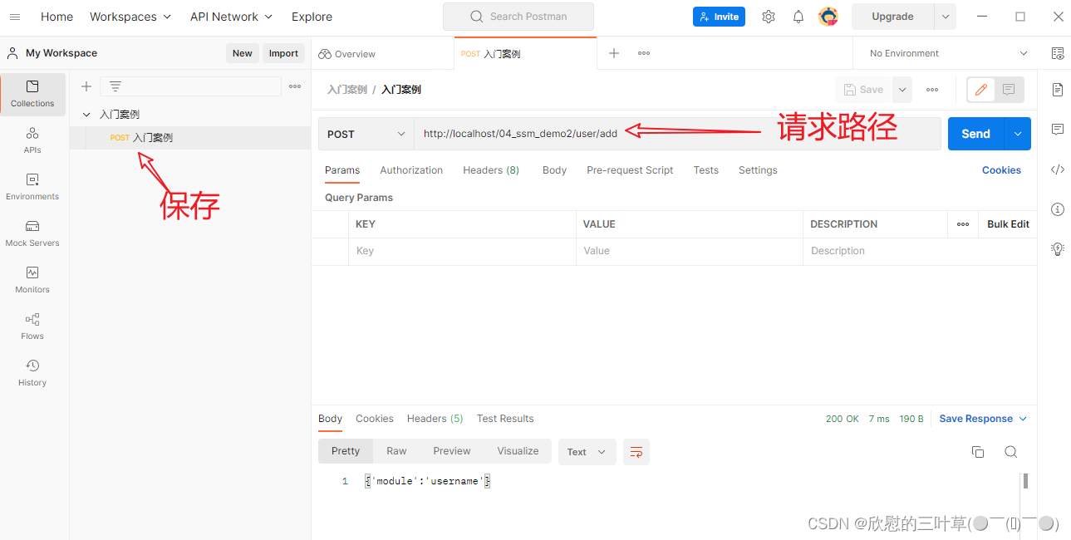Open collections panel more options ellipsis
Screen dimensions: 1071x540
click(x=295, y=86)
